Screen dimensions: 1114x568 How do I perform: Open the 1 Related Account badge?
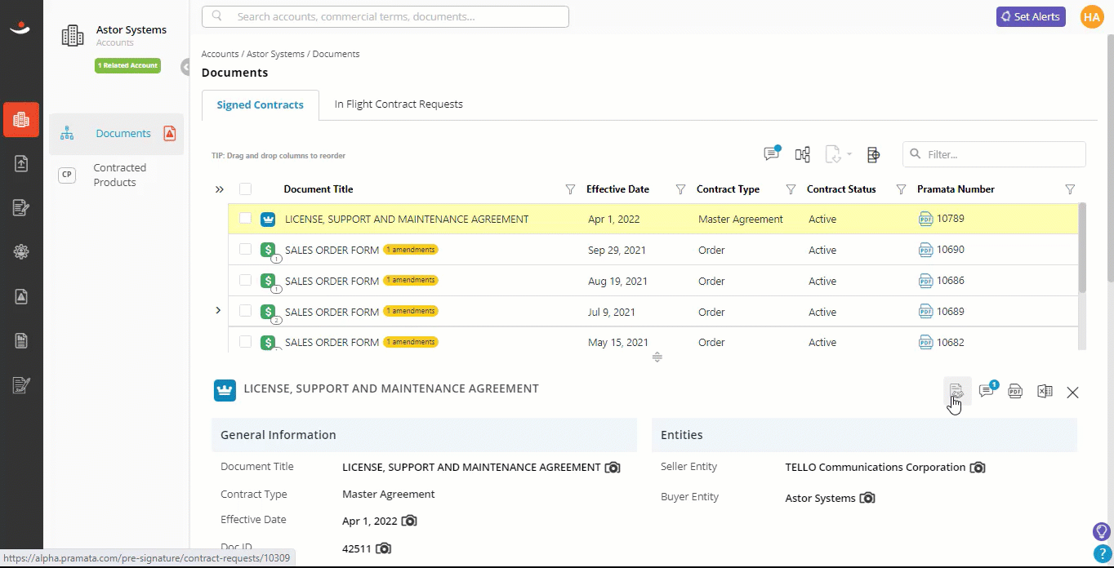click(x=127, y=65)
